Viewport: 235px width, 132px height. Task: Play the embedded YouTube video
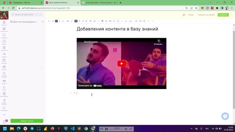122,63
